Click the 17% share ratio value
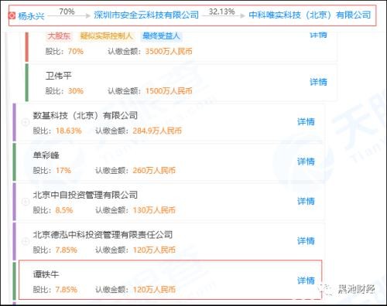Image resolution: width=387 pixels, height=306 pixels. tap(63, 170)
